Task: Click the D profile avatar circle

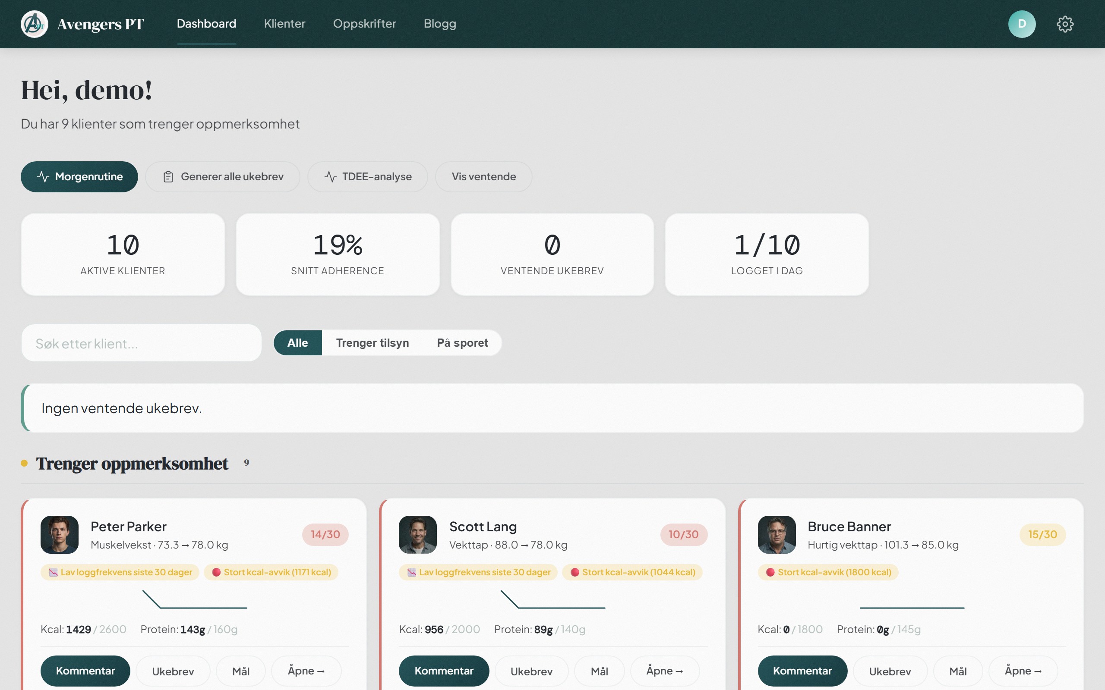Action: [1022, 24]
